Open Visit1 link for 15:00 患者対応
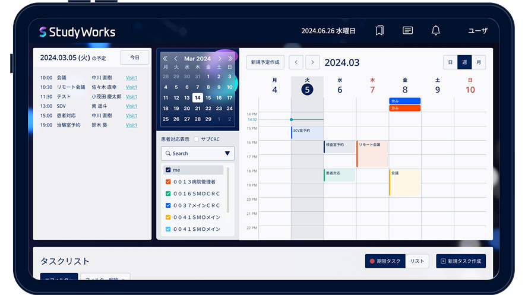The height and width of the screenshot is (295, 525). pyautogui.click(x=131, y=115)
